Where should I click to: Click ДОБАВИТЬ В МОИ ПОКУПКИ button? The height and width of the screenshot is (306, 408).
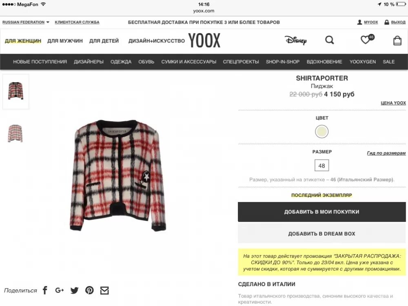[x=322, y=212]
